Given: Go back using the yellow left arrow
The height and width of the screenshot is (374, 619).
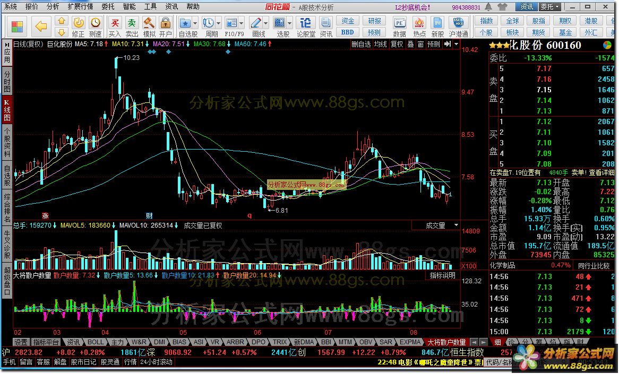Looking at the screenshot, I should (41, 27).
